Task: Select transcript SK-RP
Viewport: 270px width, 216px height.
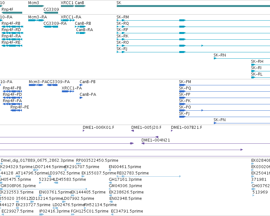Action: [x=193, y=33]
